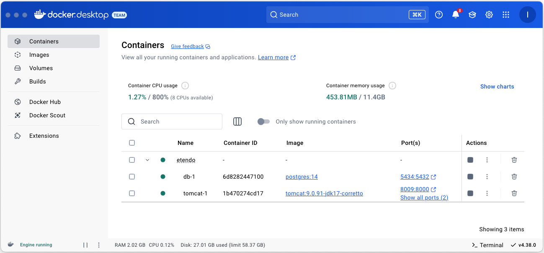Click the Docker Desktop whale logo
The width and height of the screenshot is (544, 253).
click(40, 15)
